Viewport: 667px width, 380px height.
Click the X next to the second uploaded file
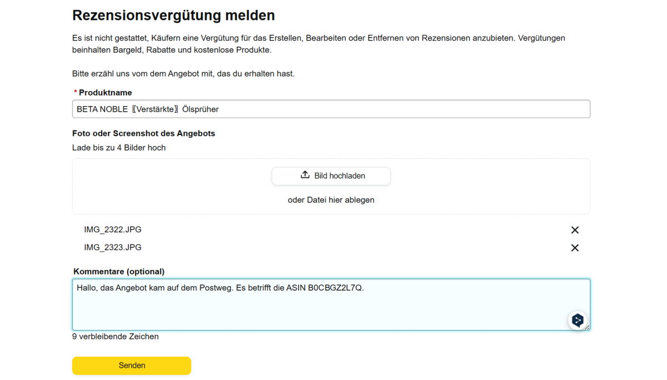[575, 247]
